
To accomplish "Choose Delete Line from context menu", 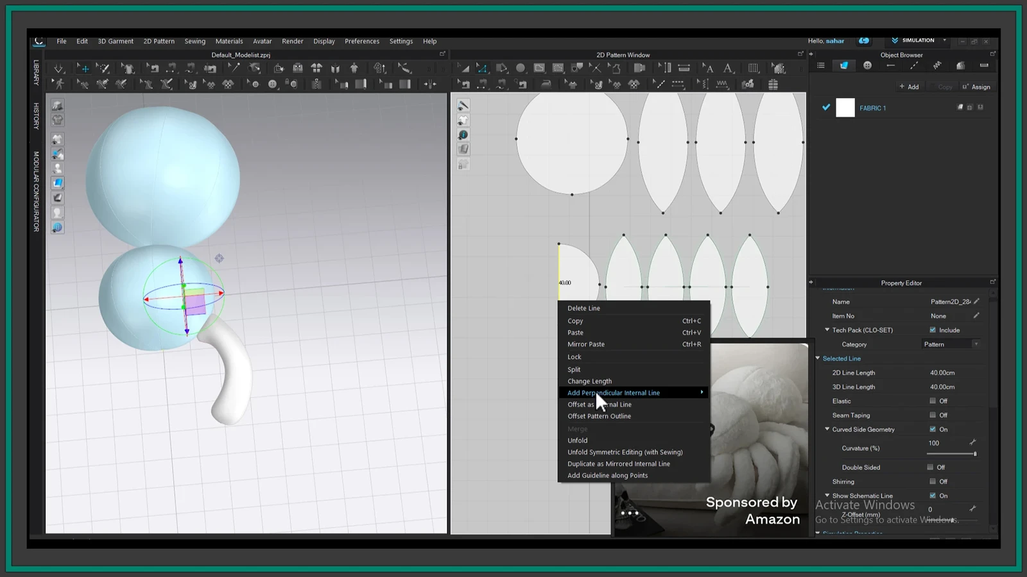I will pyautogui.click(x=583, y=308).
